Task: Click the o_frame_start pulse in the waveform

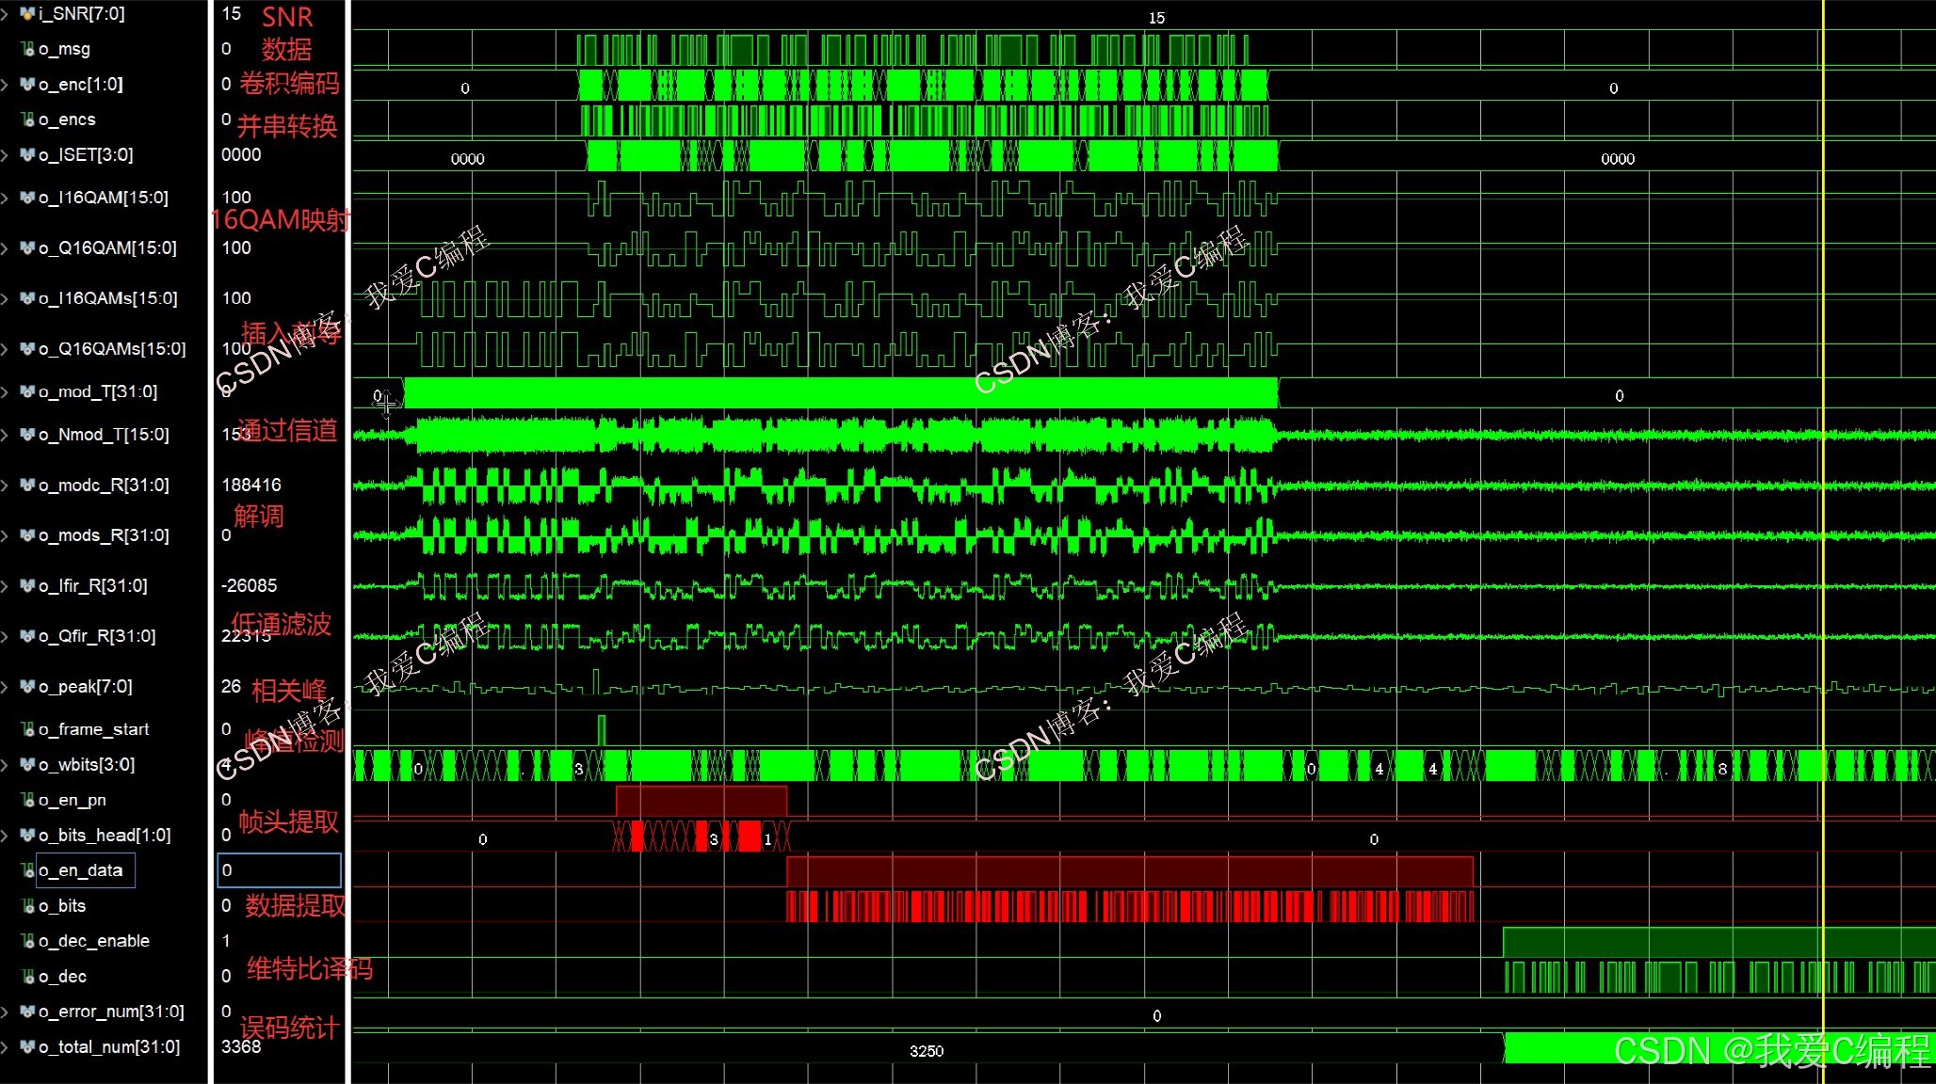Action: pyautogui.click(x=602, y=729)
